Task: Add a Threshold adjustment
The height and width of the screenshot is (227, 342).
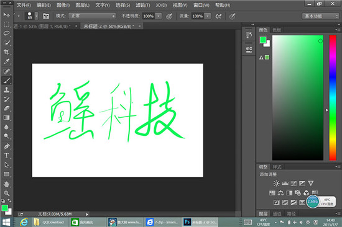Action: click(293, 203)
